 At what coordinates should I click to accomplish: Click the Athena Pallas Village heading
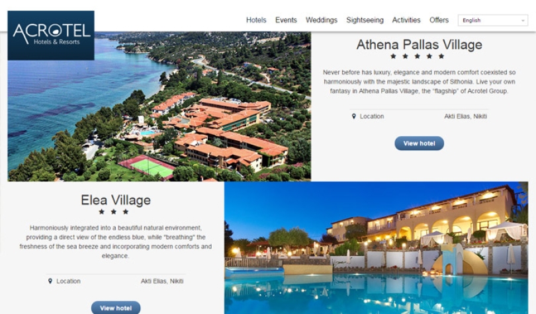(419, 45)
